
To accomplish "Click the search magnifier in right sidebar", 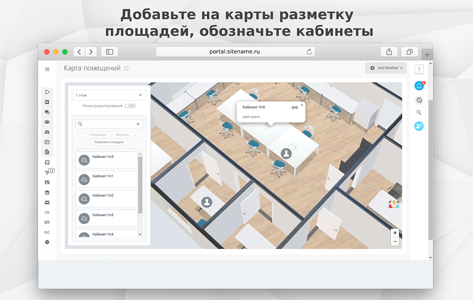I will pyautogui.click(x=419, y=112).
